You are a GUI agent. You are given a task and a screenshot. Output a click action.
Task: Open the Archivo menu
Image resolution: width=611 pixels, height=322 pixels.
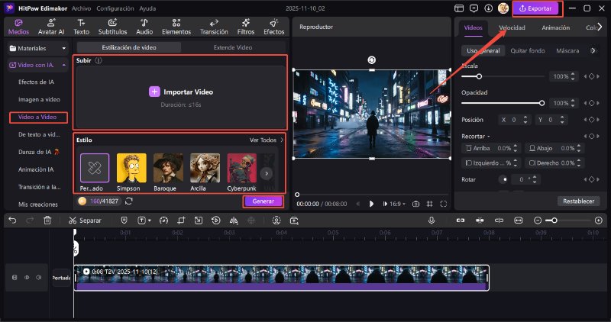coord(82,8)
